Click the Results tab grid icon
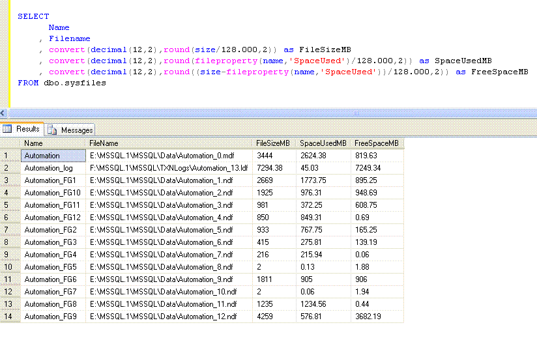537x340 pixels. 8,130
